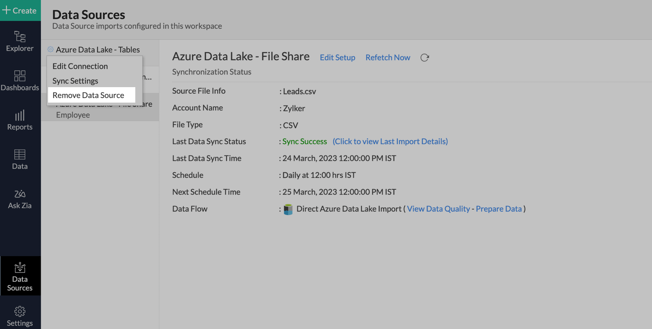The width and height of the screenshot is (652, 329).
Task: Click the refresh icon beside Refetch Now
Action: (x=425, y=58)
